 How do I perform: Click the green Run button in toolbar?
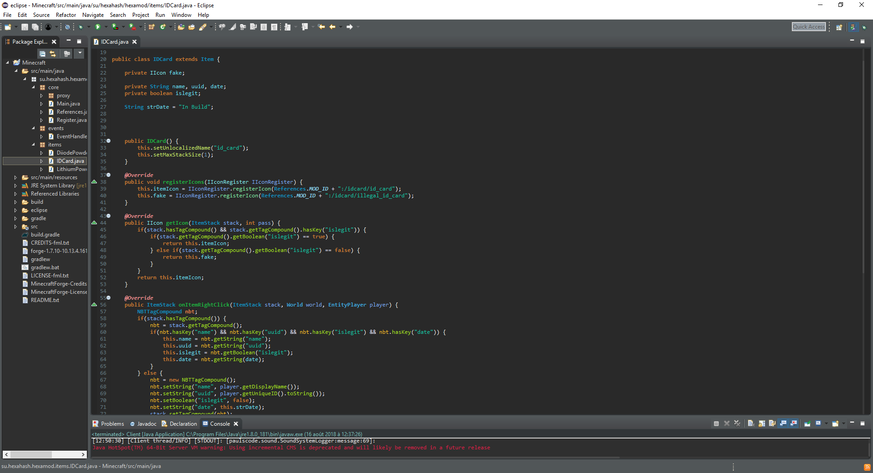(97, 27)
